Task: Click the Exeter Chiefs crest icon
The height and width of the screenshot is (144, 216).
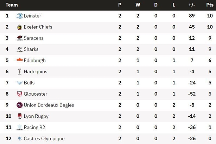Action: (x=20, y=27)
